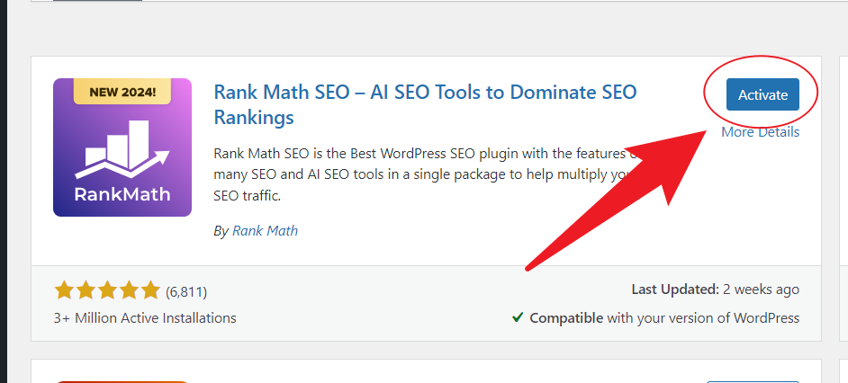Click the Activate button for Rank Math
The width and height of the screenshot is (848, 383).
click(762, 94)
